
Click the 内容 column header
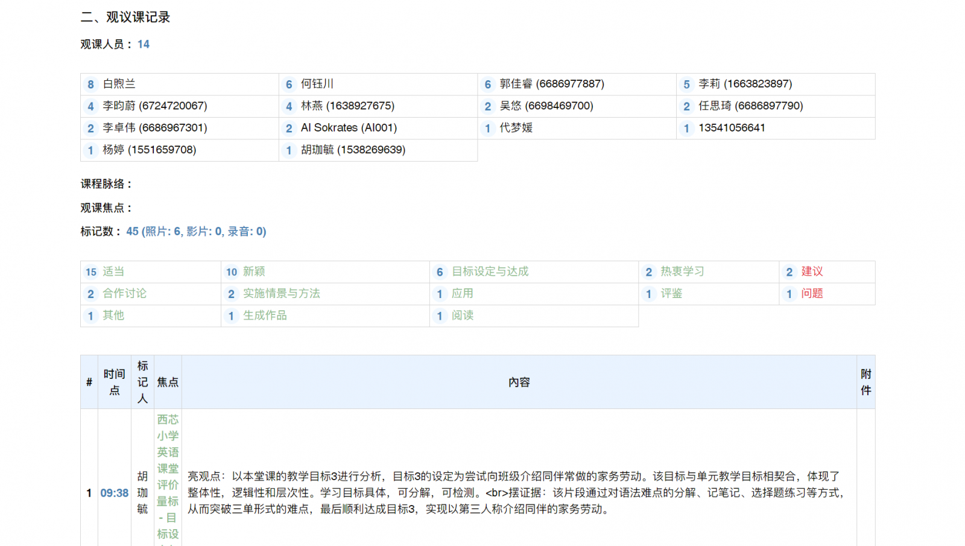(x=519, y=382)
